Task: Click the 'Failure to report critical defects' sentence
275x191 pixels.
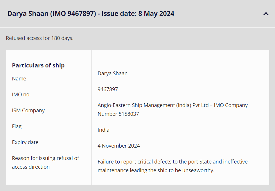Action: pos(172,162)
